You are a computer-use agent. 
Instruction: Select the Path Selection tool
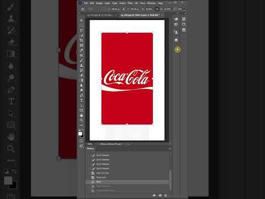(81, 105)
